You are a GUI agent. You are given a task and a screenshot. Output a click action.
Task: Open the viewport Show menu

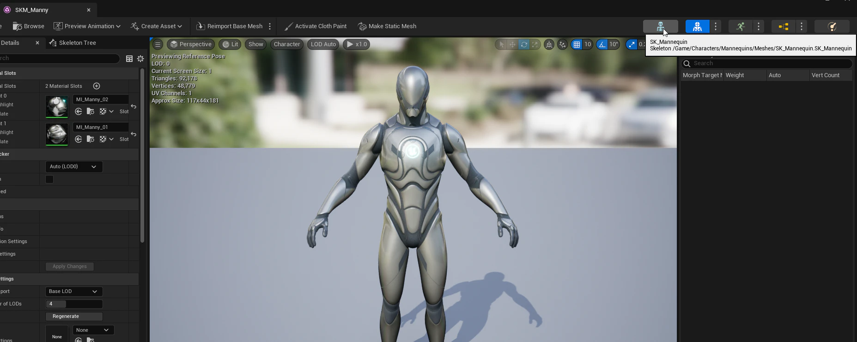(255, 44)
